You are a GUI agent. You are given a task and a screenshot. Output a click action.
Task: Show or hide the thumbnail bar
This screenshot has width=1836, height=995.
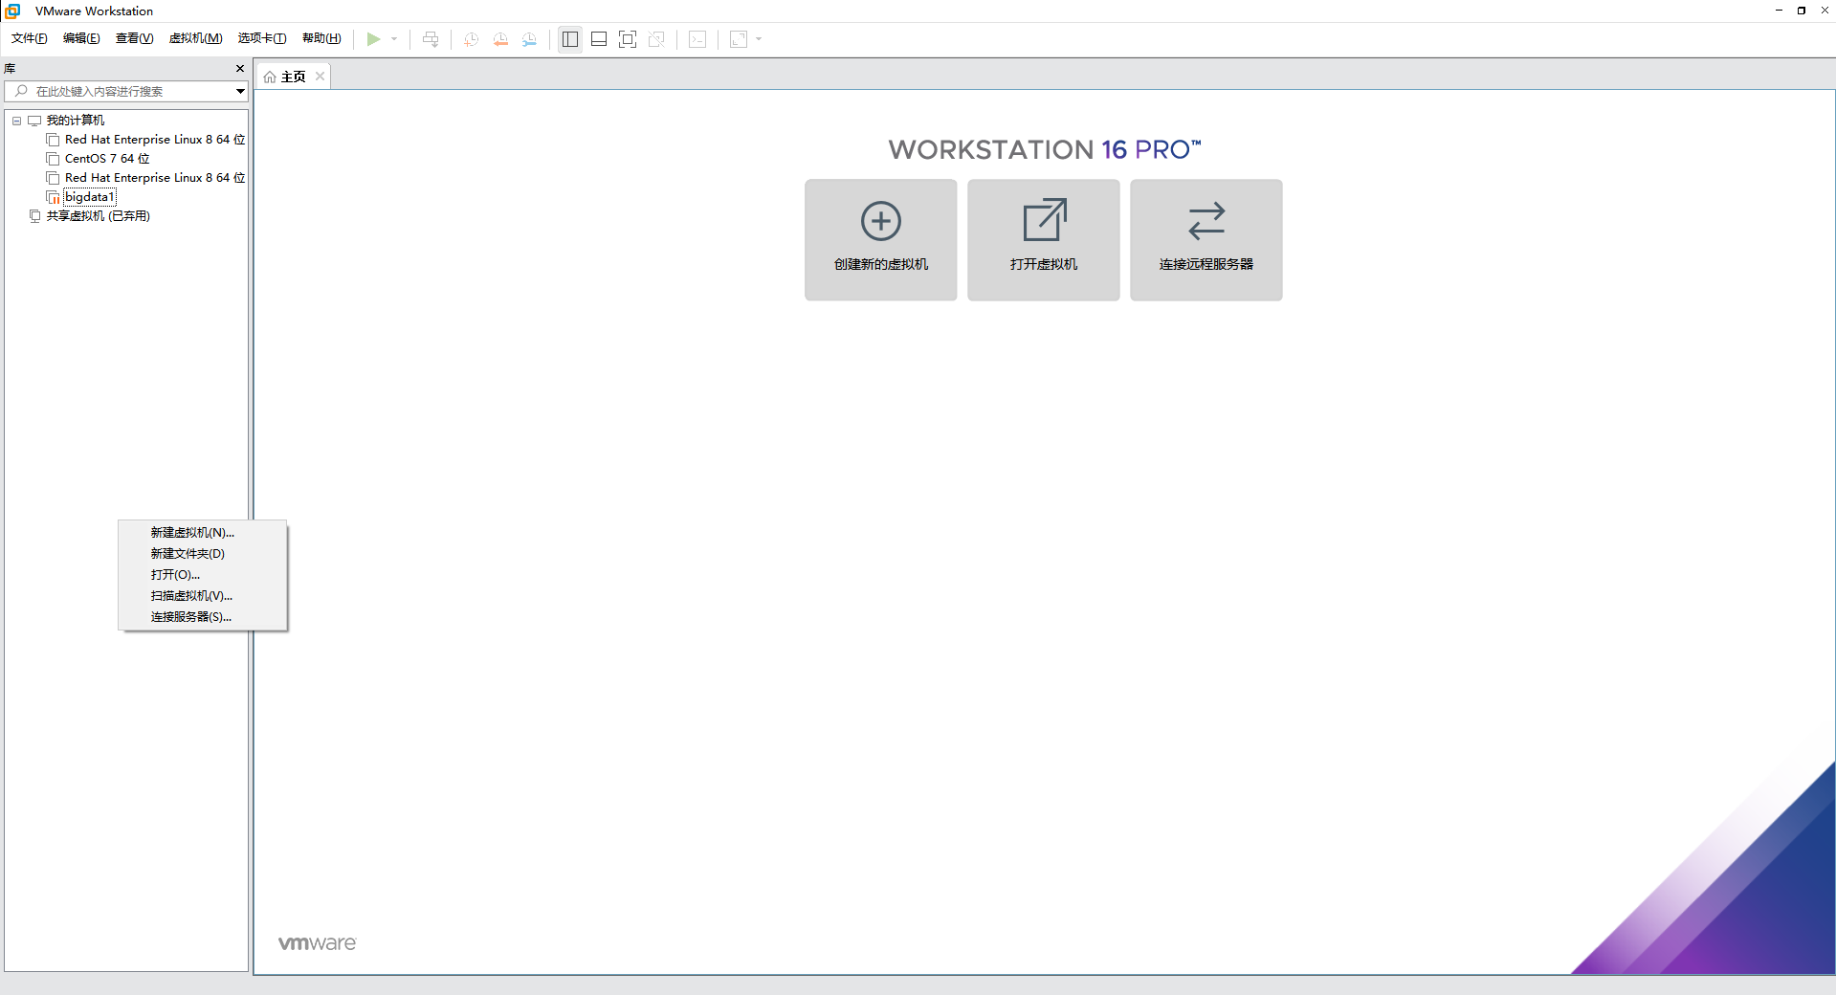[598, 39]
